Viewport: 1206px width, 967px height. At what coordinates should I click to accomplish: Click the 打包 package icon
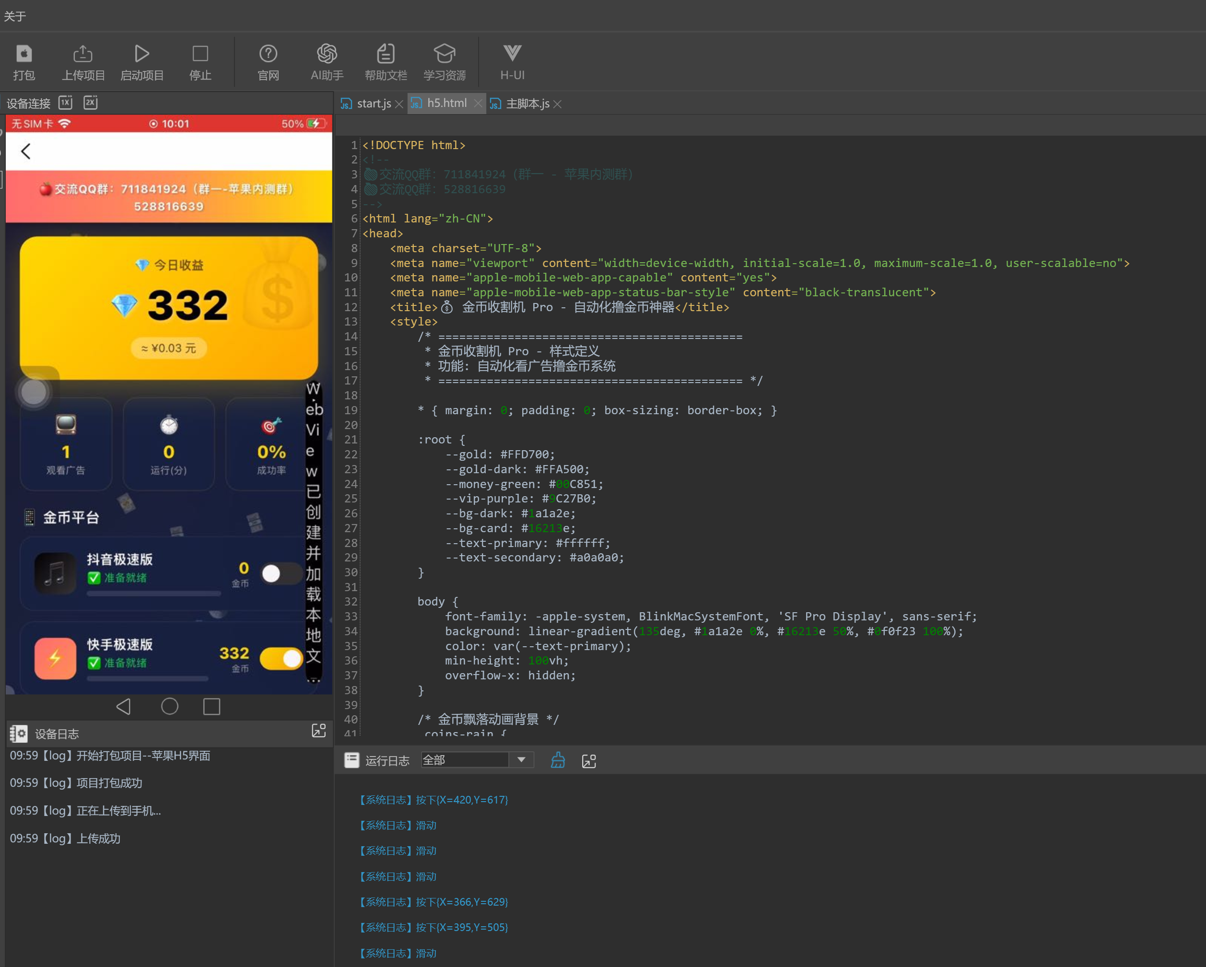[23, 54]
